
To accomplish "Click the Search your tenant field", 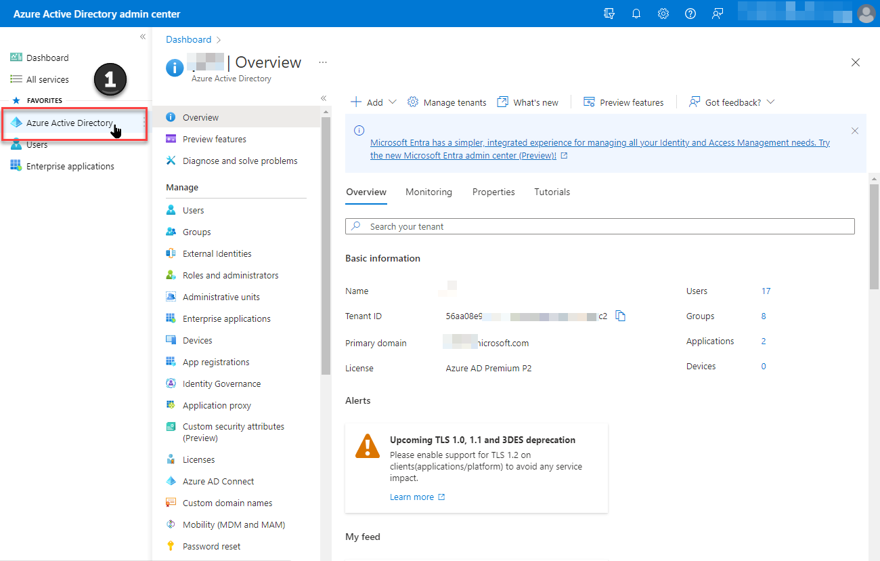I will click(x=600, y=226).
